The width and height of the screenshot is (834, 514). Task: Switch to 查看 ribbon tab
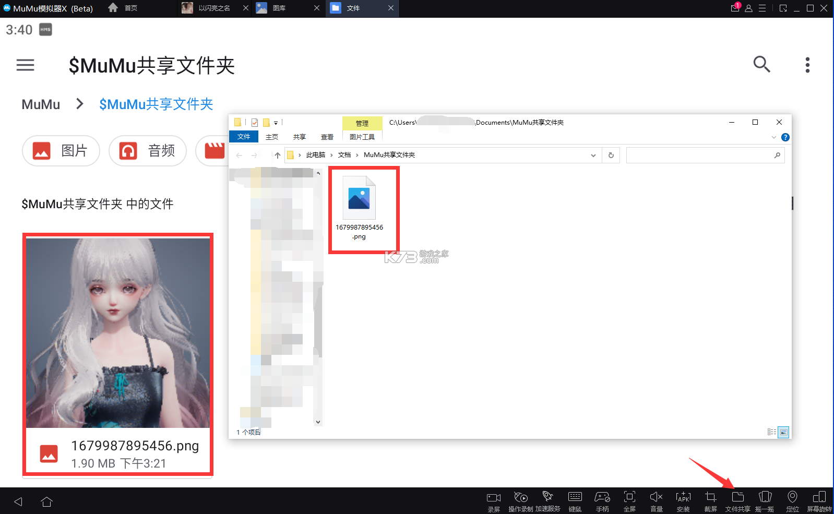coord(327,137)
